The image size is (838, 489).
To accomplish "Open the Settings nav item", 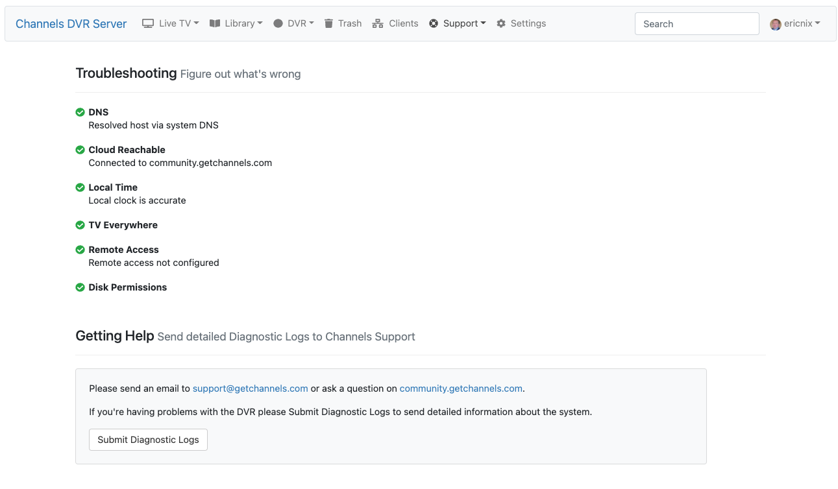I will 528,23.
